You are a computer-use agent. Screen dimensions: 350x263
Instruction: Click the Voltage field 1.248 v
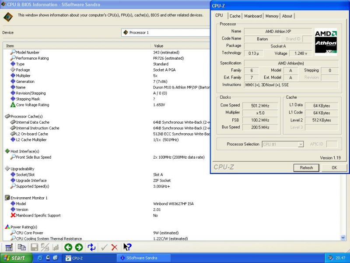point(301,53)
